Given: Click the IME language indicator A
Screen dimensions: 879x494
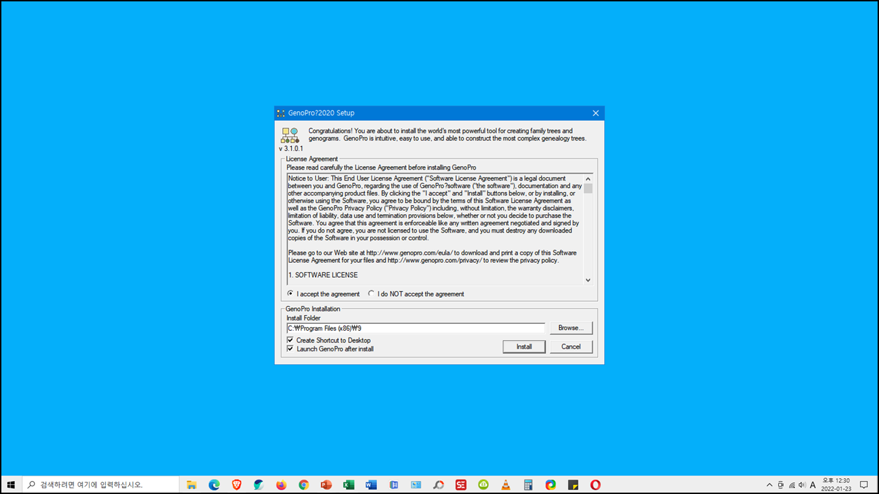Looking at the screenshot, I should (x=813, y=484).
